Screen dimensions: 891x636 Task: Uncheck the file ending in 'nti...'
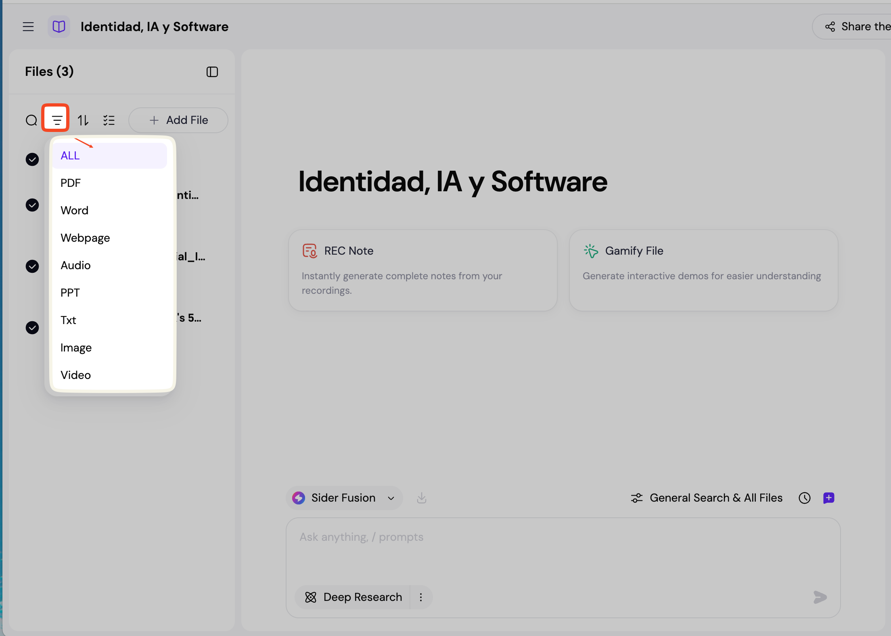(32, 205)
